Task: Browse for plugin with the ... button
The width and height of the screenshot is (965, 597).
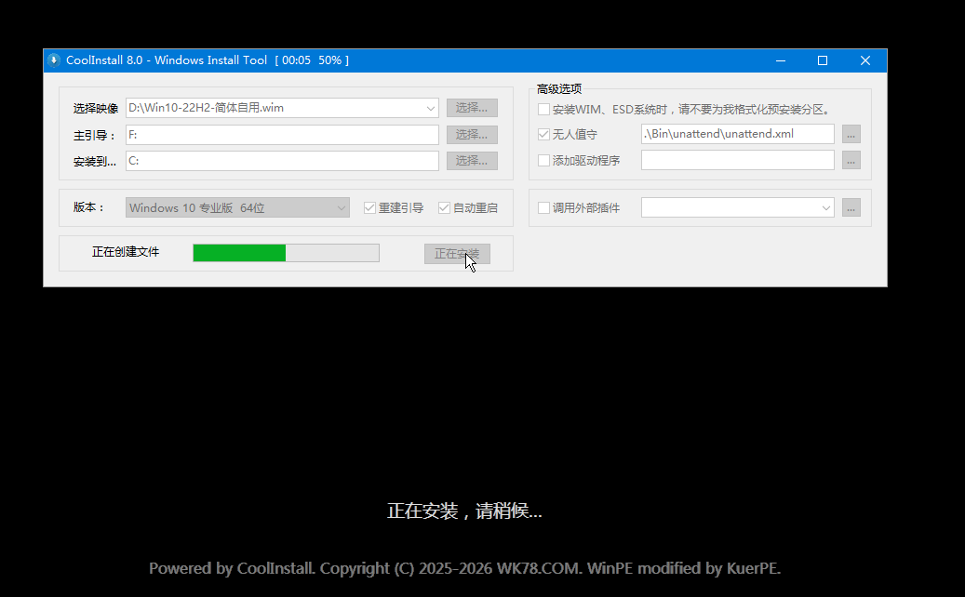Action: click(851, 207)
